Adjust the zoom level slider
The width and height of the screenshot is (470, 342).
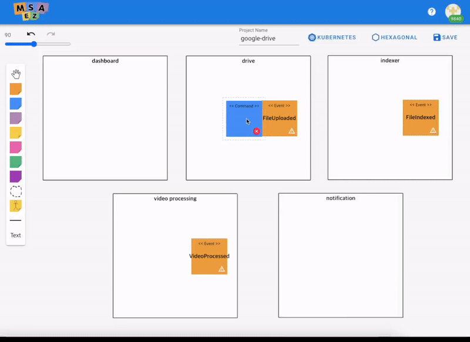coord(34,43)
